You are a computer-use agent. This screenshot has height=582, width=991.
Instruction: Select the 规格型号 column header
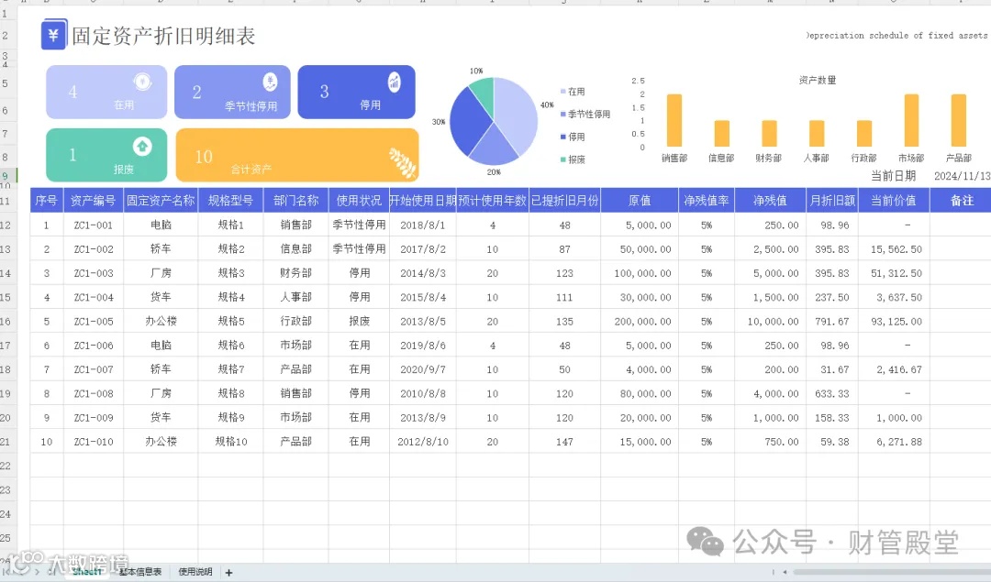point(230,200)
